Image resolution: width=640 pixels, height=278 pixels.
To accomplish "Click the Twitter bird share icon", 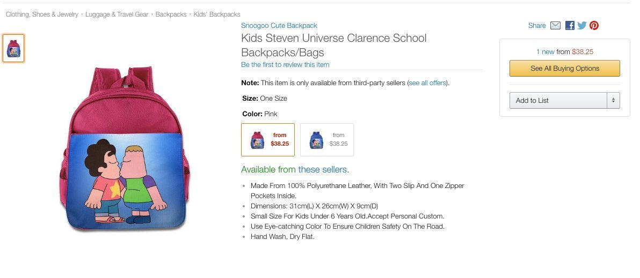I will [x=582, y=26].
